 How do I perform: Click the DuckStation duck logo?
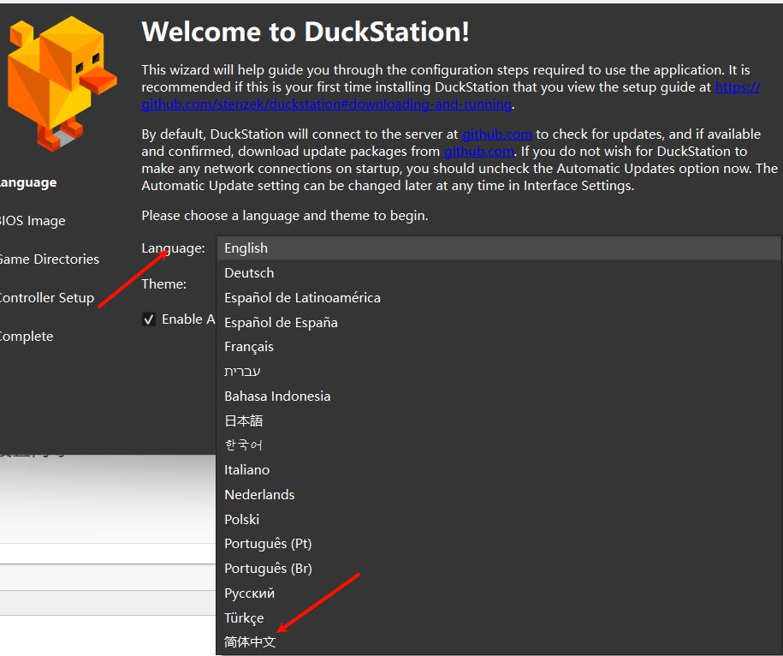pyautogui.click(x=58, y=83)
